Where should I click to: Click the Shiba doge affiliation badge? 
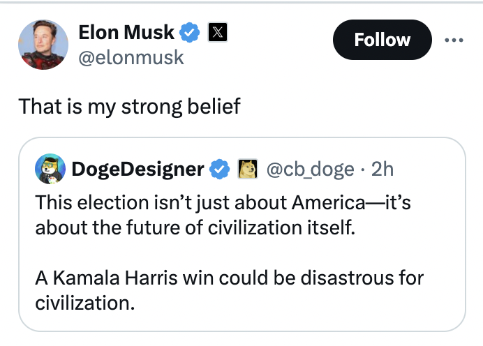click(x=248, y=169)
